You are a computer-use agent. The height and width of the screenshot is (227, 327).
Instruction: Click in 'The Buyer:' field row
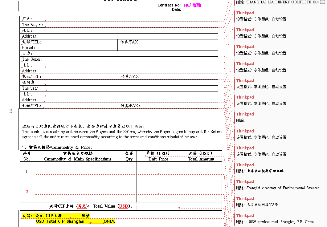tap(119, 25)
